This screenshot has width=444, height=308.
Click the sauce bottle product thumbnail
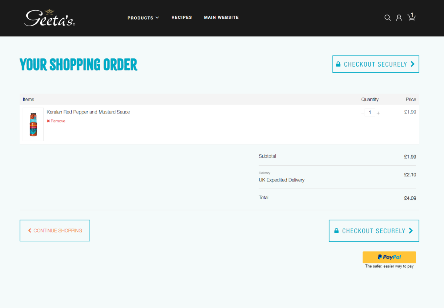coord(33,124)
